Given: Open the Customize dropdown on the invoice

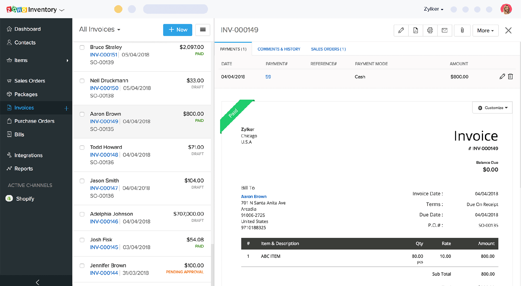Looking at the screenshot, I should tap(492, 108).
